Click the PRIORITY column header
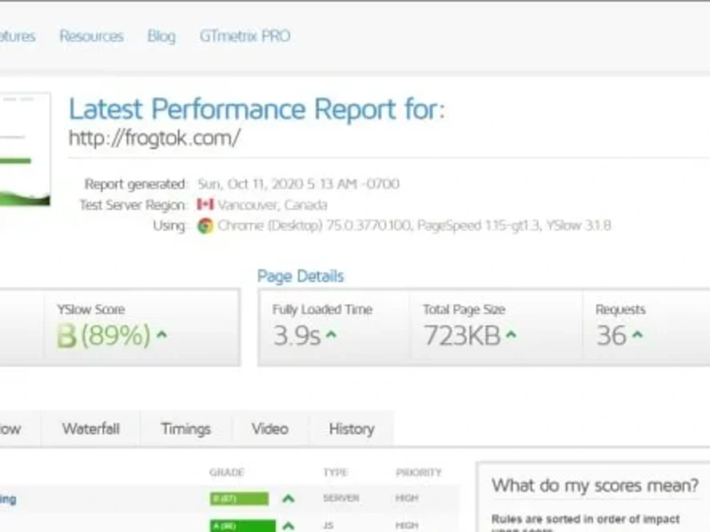This screenshot has height=532, width=710. coord(419,472)
